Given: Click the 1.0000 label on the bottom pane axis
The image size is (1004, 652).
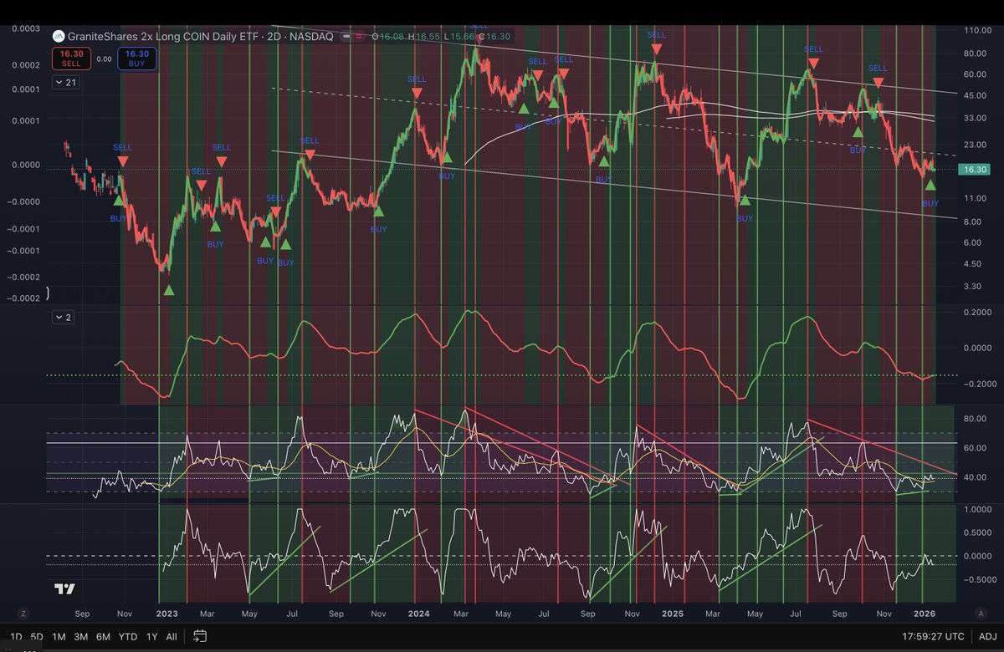Looking at the screenshot, I should [977, 509].
